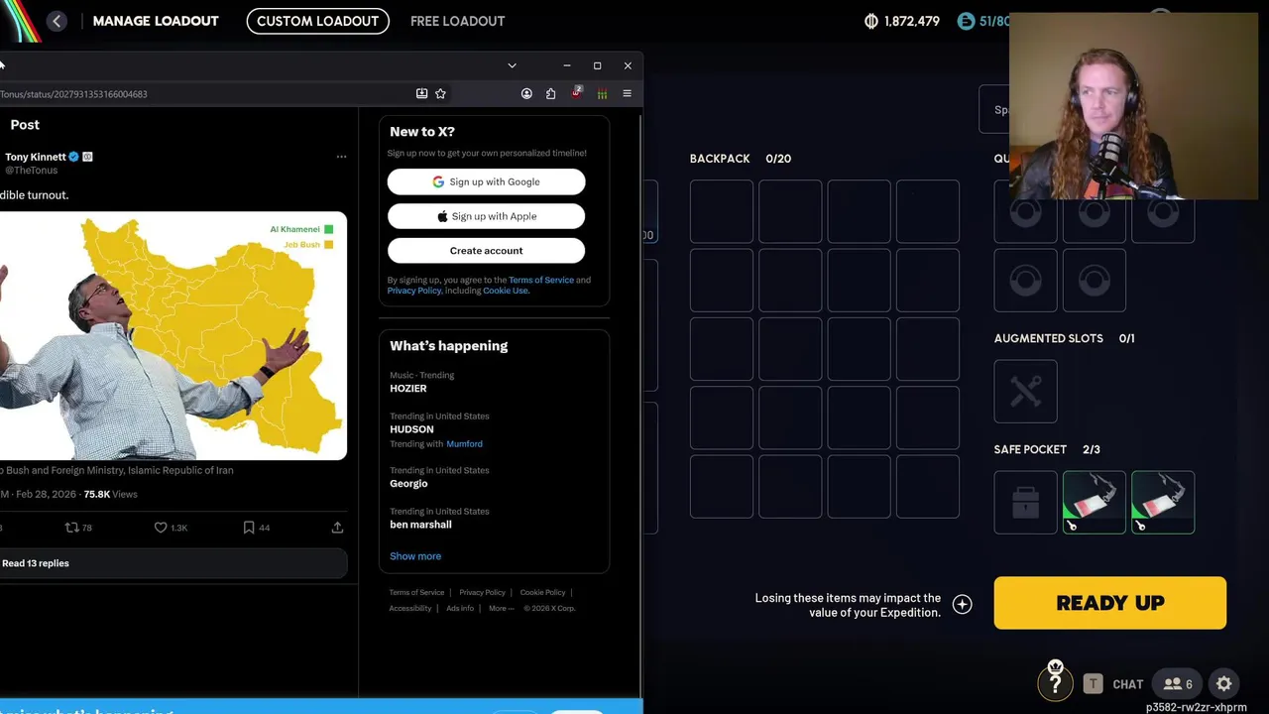Open game settings gear icon
Viewport: 1269px width, 714px height.
(1224, 683)
